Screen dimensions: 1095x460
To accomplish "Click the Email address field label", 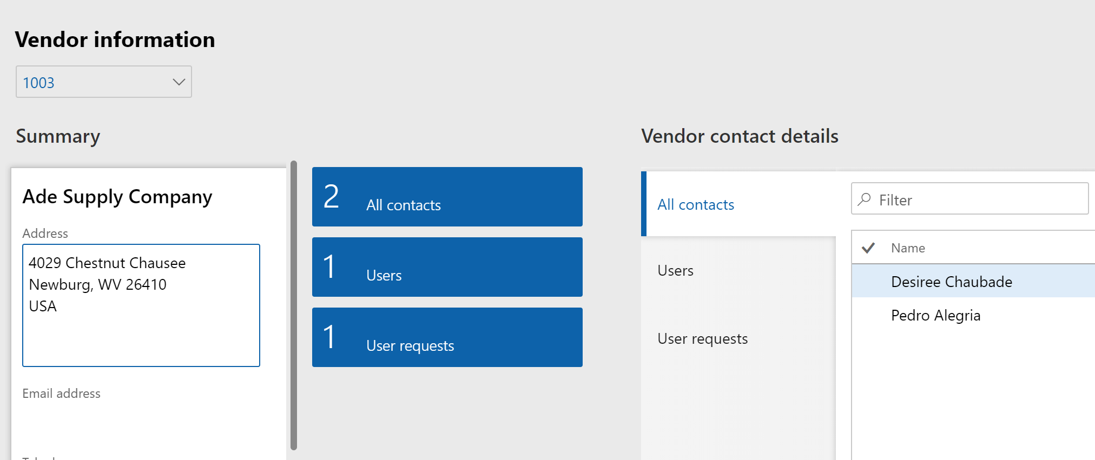I will pos(61,394).
